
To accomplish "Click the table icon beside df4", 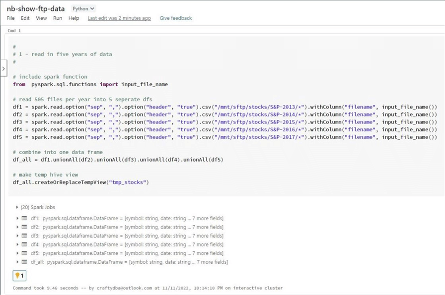I will pos(24,244).
